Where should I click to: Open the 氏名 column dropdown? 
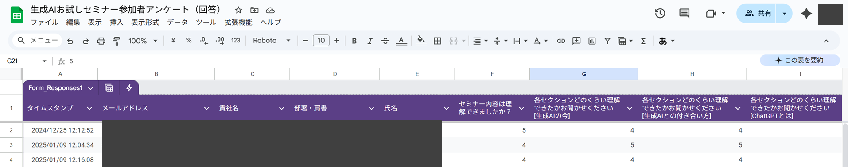(x=446, y=108)
